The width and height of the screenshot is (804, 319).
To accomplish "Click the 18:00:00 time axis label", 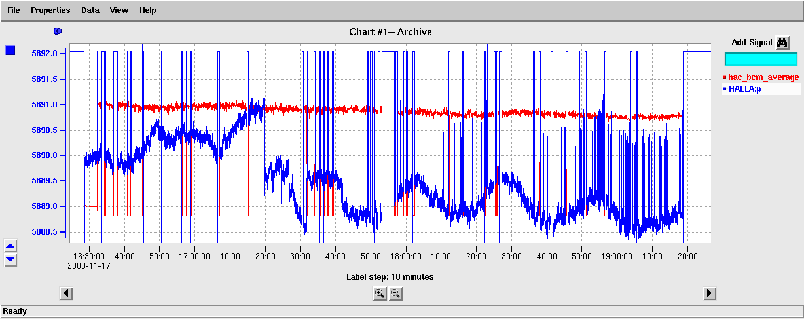I will [405, 257].
